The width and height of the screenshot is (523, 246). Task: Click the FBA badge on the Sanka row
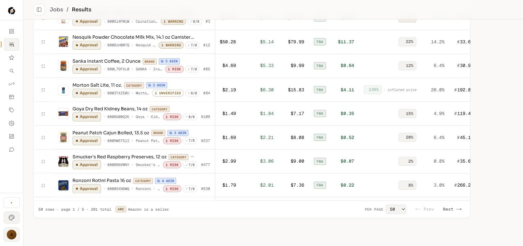(x=320, y=66)
